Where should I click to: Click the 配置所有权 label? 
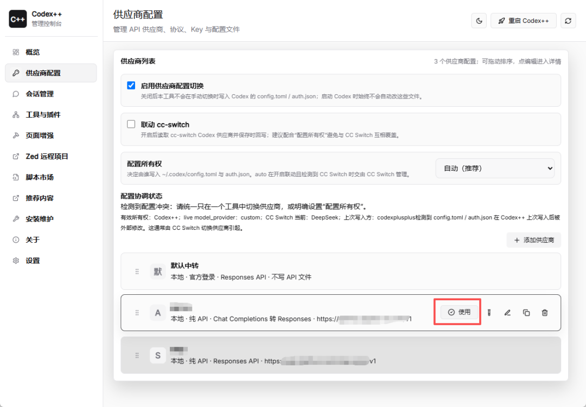144,164
